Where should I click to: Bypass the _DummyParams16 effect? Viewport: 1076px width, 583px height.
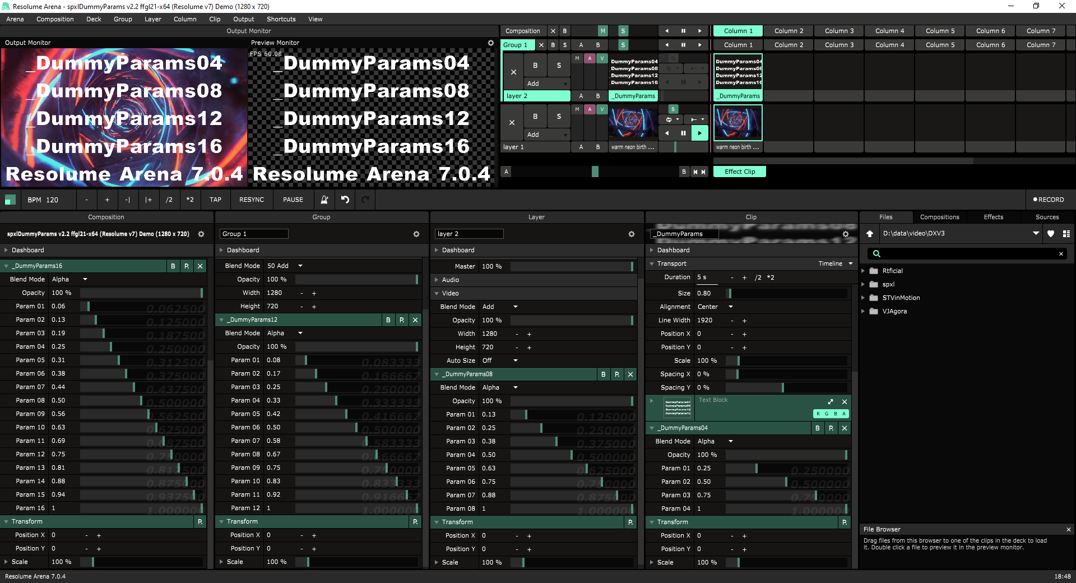(x=173, y=266)
